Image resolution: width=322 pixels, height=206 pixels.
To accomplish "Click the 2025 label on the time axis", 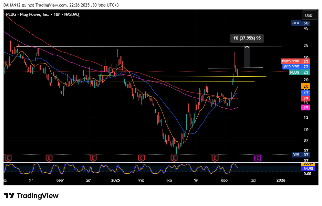I will (115, 180).
